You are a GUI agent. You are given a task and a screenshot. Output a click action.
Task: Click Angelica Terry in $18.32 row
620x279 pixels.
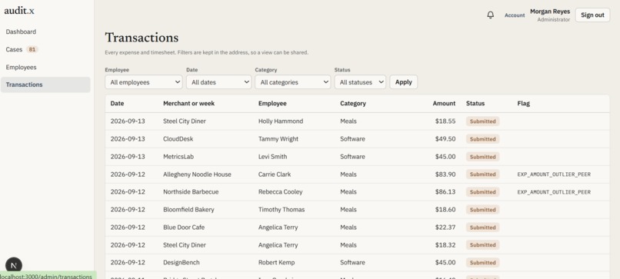pos(278,245)
